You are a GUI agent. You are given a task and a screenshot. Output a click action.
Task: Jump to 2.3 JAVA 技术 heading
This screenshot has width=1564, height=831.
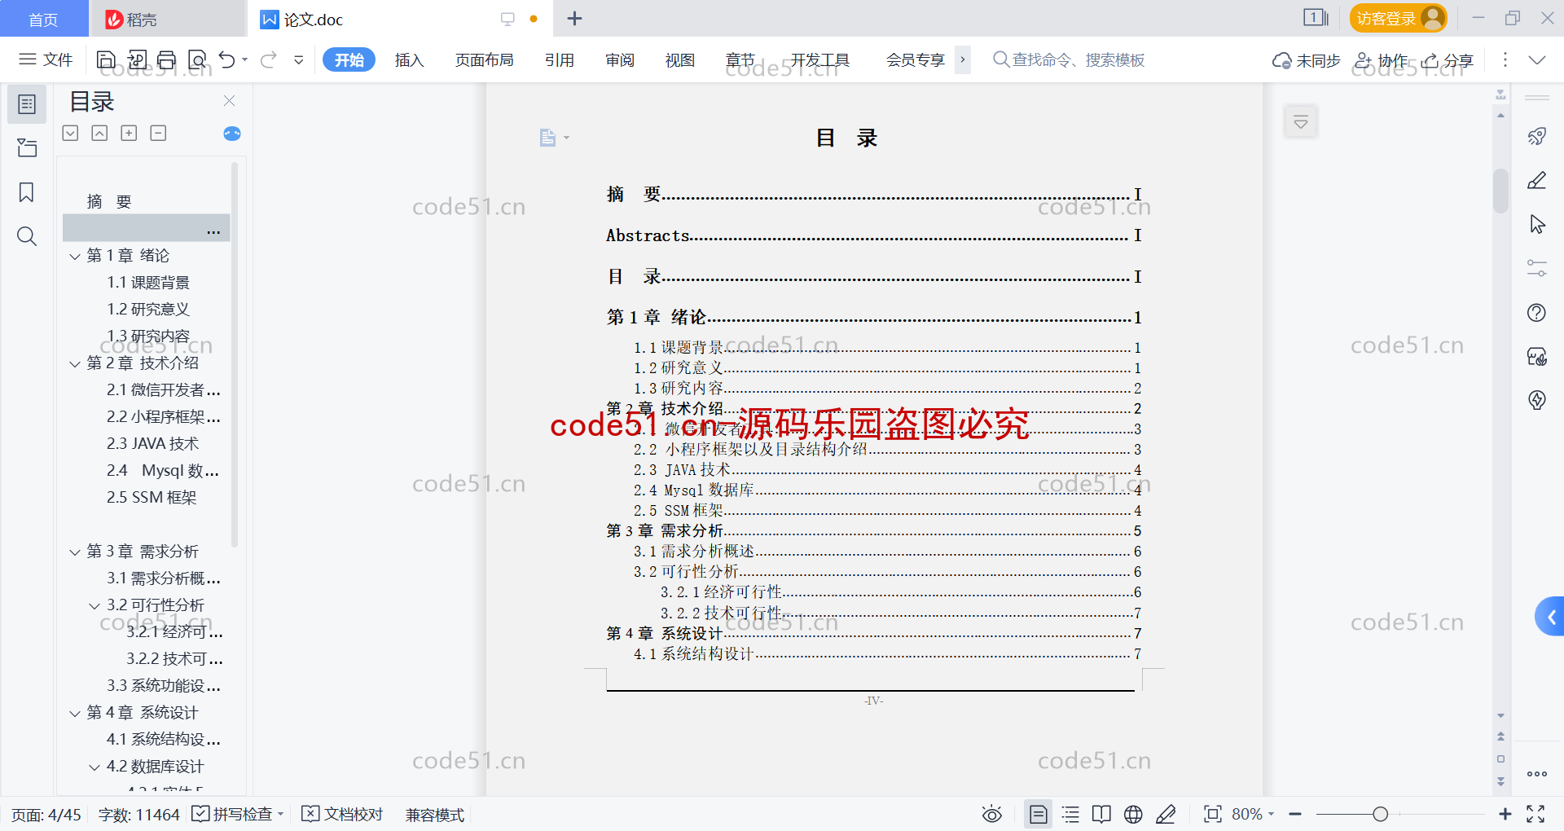point(152,444)
